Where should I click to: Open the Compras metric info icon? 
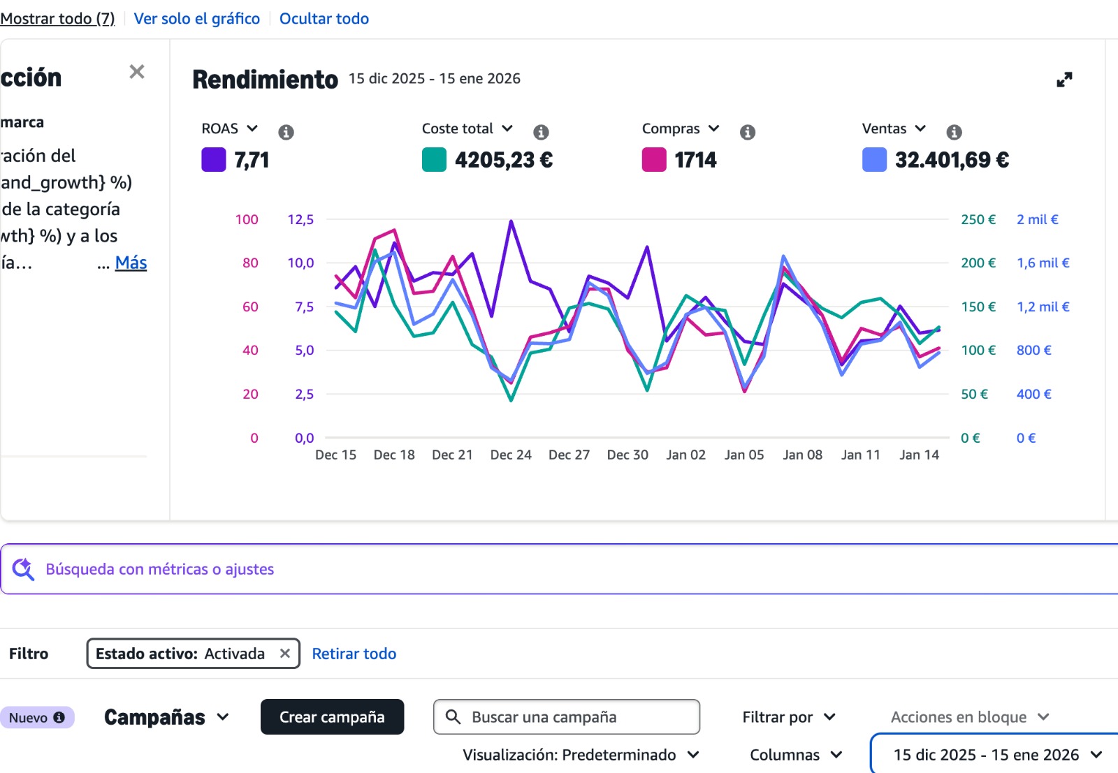748,132
